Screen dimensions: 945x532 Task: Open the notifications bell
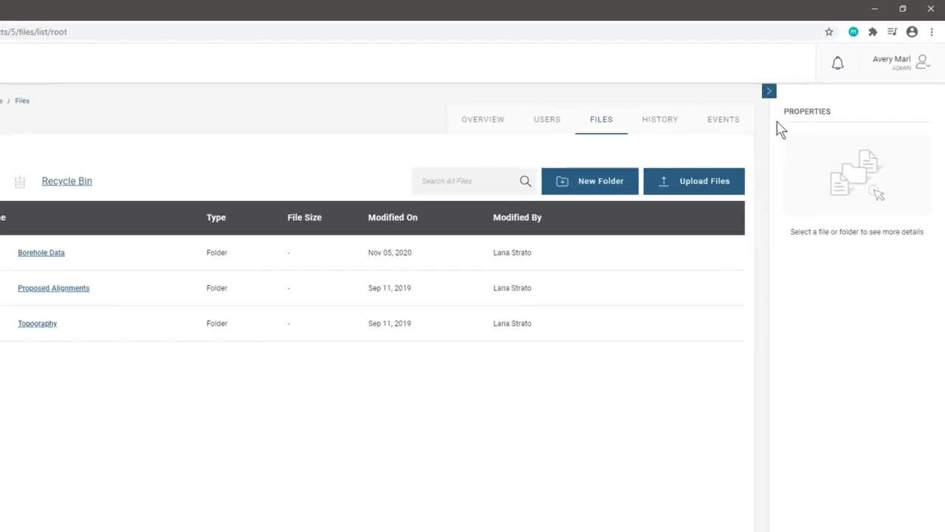click(x=837, y=64)
